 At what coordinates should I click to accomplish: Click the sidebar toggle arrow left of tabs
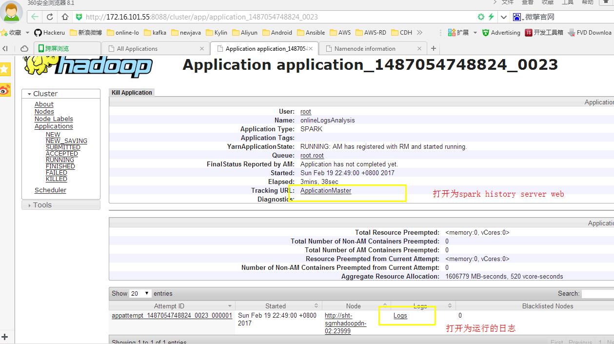coord(5,48)
